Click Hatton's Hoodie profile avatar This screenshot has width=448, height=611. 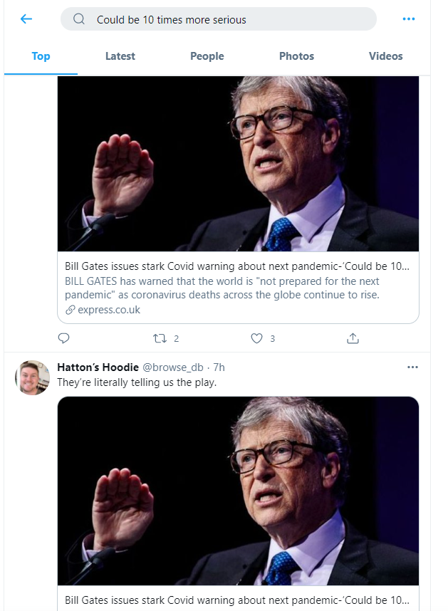coord(32,377)
